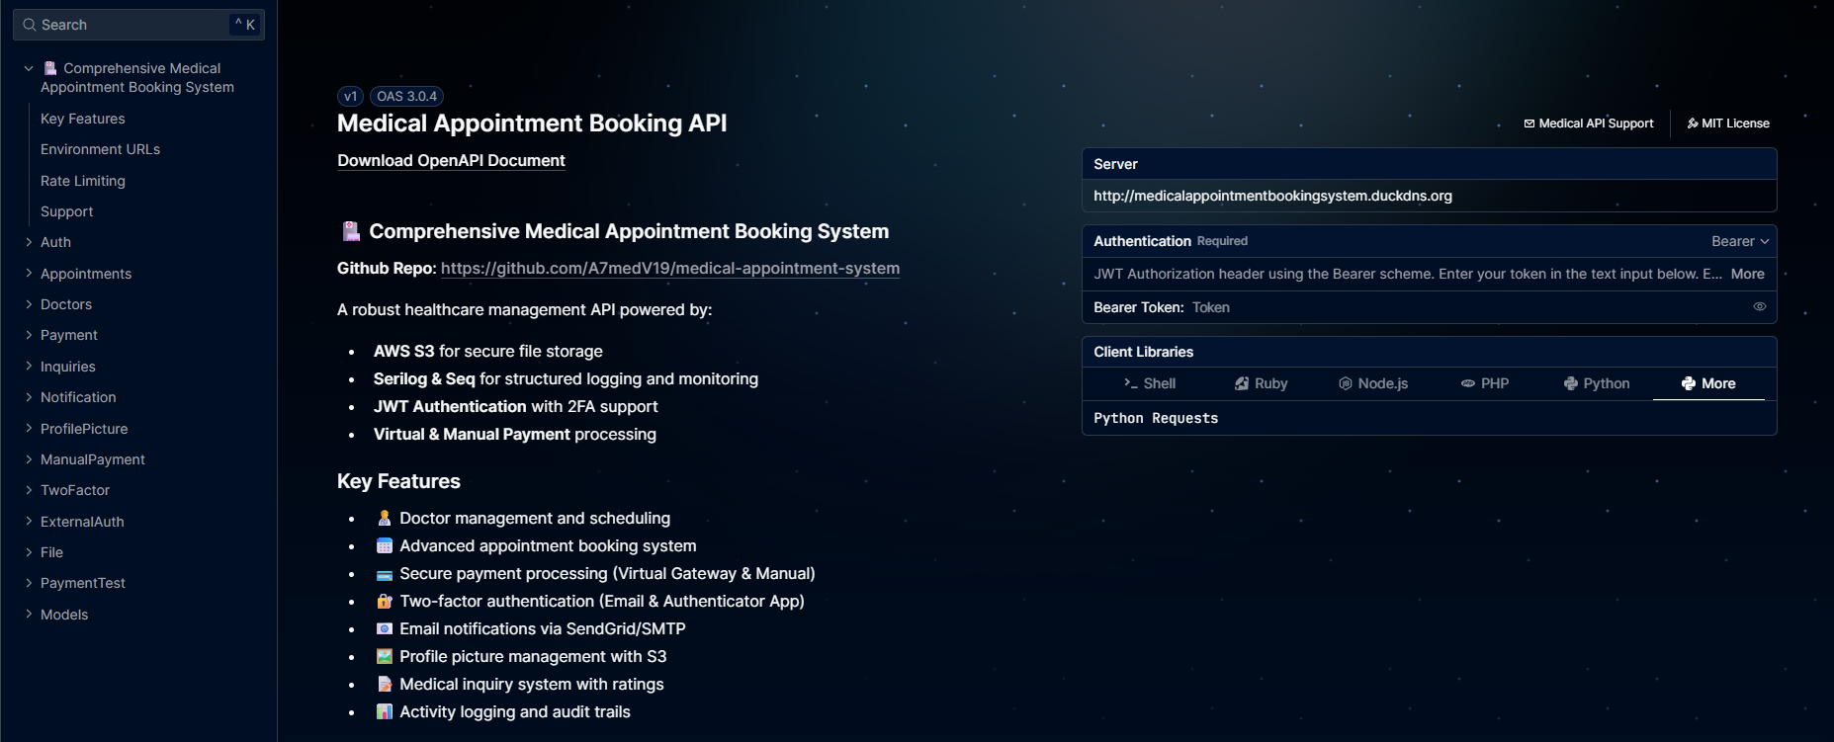Switch to the More client libraries tab
Screen dimensions: 1834x742
point(1708,383)
